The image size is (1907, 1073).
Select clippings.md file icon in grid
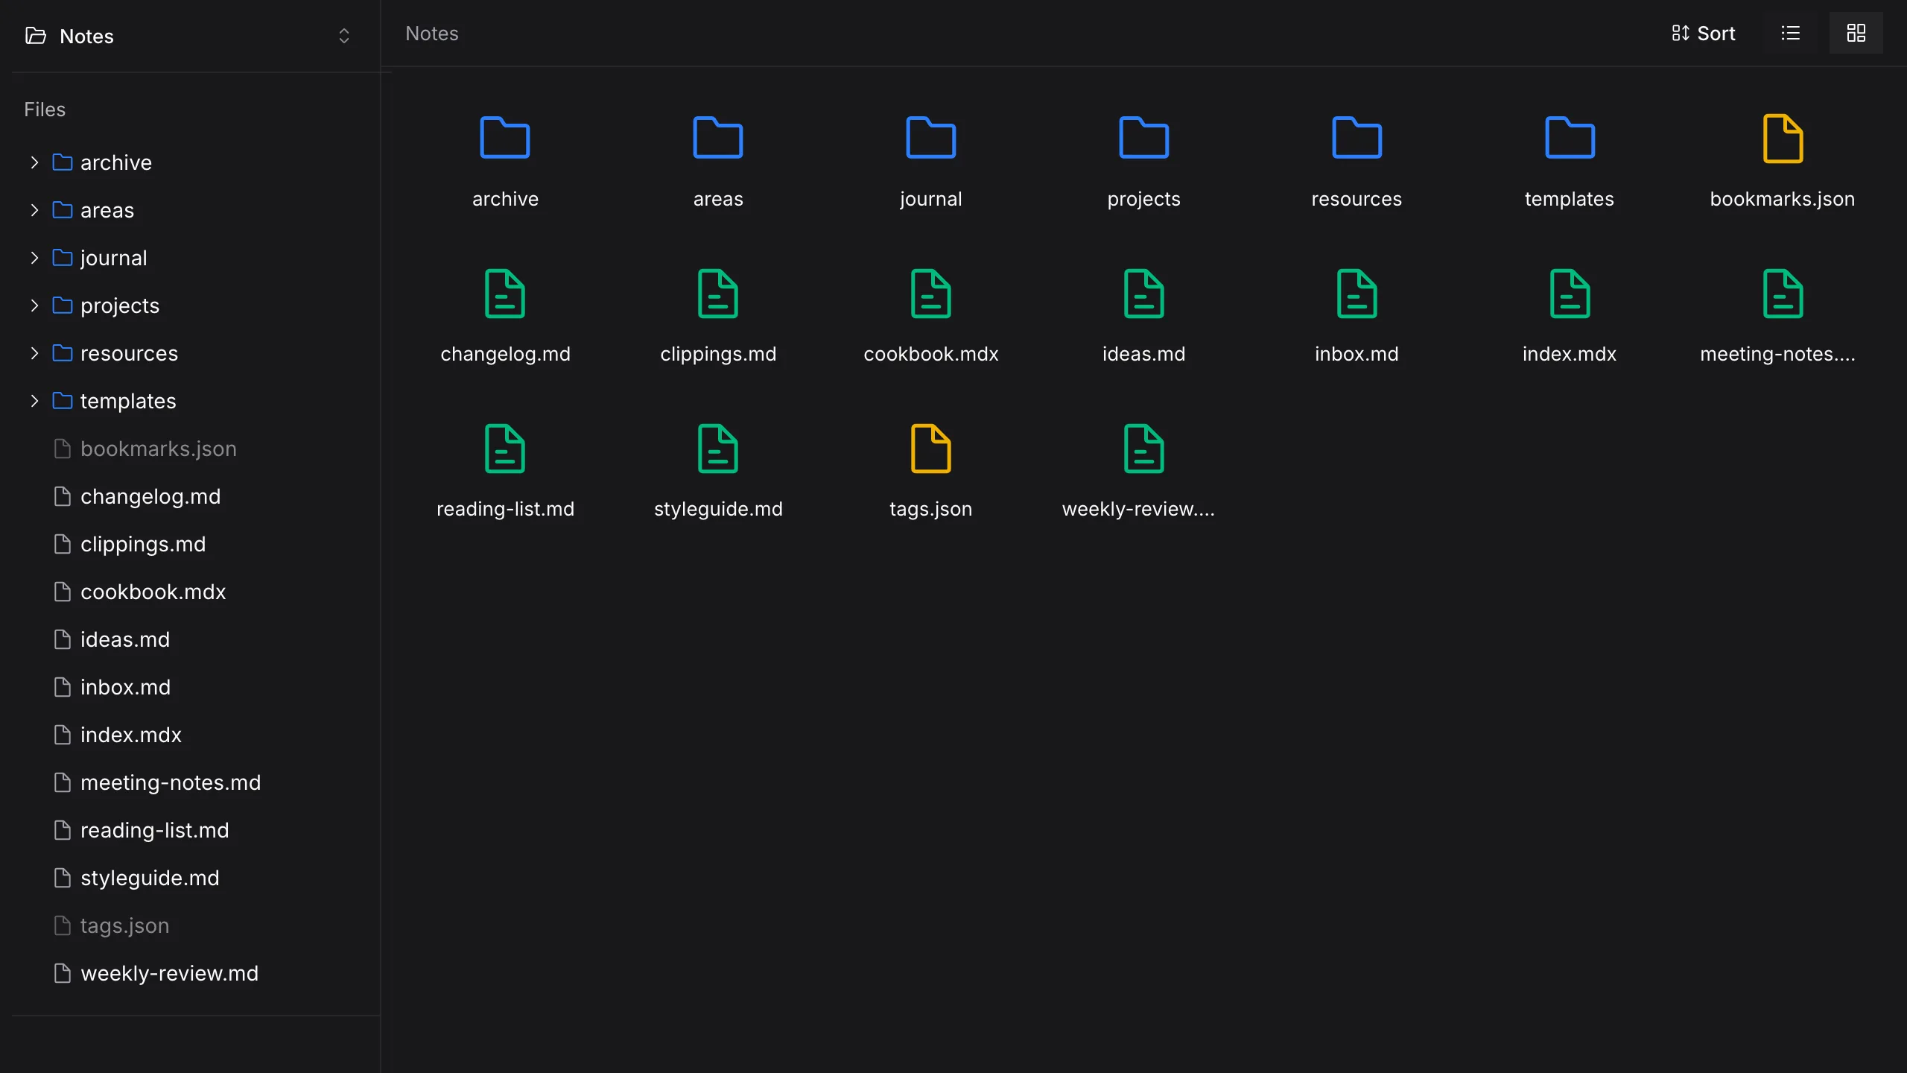718,294
